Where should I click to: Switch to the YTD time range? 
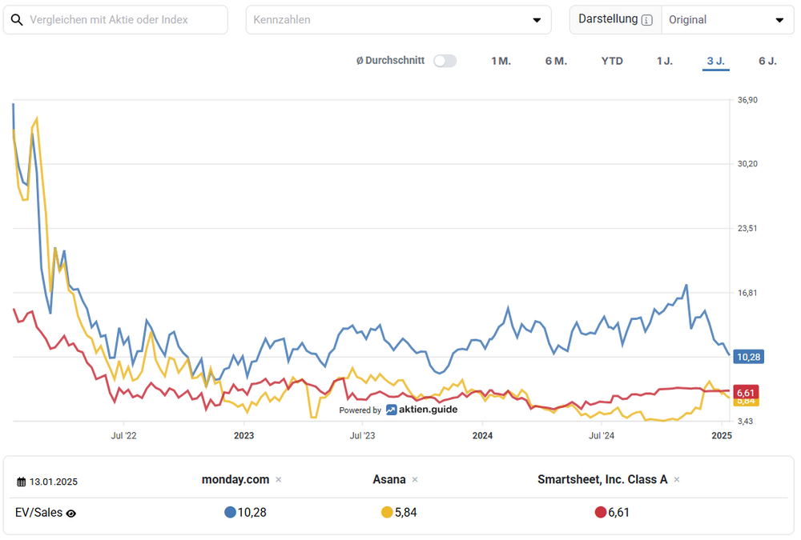(612, 61)
